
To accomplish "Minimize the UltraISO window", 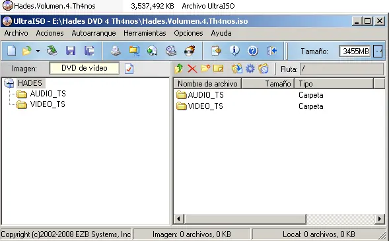I will pyautogui.click(x=357, y=21).
